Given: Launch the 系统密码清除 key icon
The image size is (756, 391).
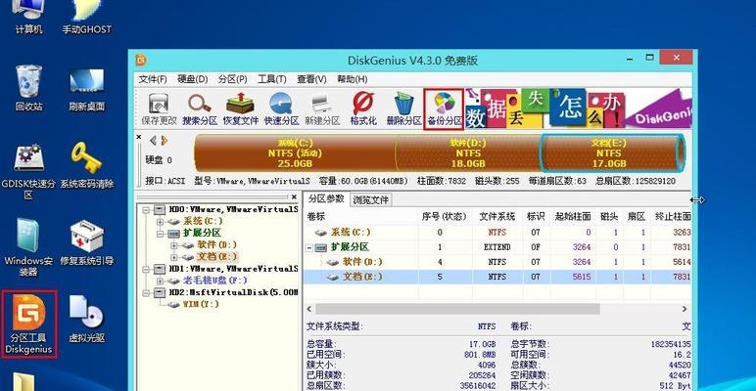Looking at the screenshot, I should click(x=87, y=165).
